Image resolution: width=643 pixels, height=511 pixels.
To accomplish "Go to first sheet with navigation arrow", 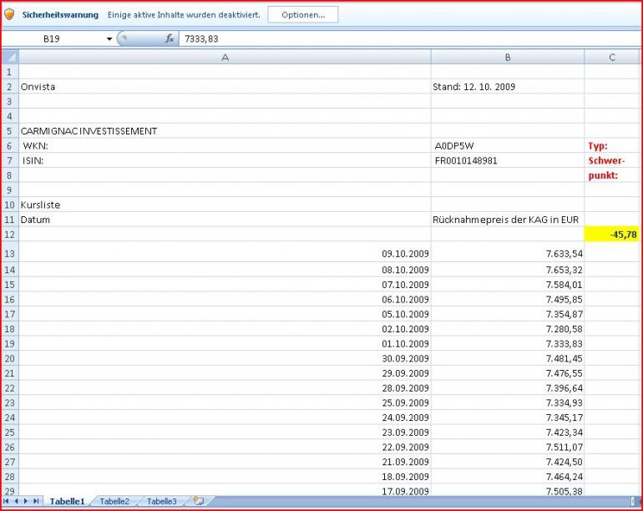I will pos(8,501).
